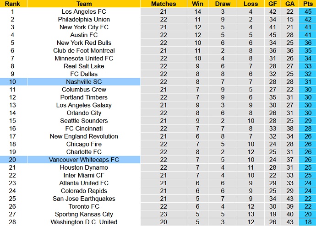
Task: Click Los Angeles FC's 45 points cell
Action: coord(308,12)
